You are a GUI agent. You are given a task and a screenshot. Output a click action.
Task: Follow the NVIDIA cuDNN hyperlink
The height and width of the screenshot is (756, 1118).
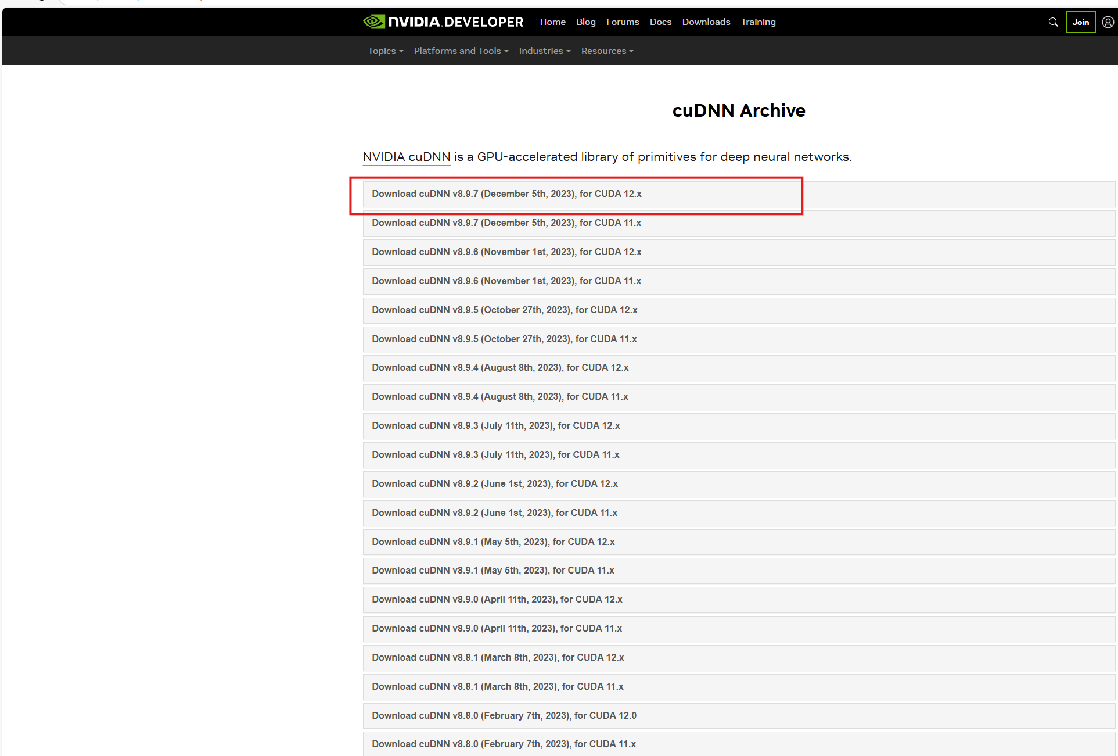click(x=407, y=157)
